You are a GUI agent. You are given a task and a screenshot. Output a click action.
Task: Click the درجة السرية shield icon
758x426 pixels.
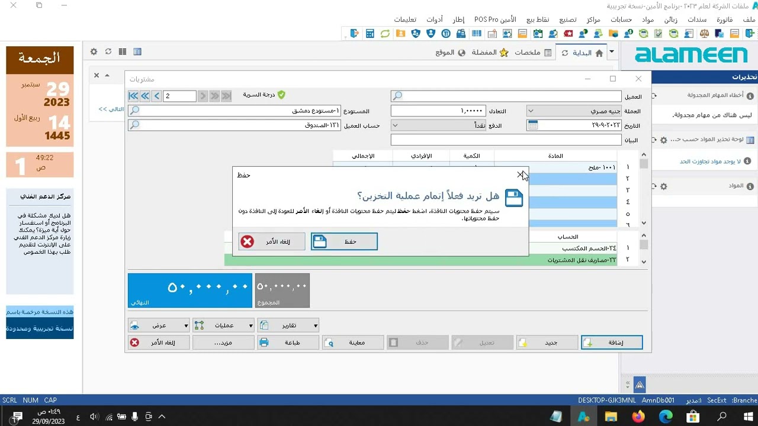click(281, 95)
